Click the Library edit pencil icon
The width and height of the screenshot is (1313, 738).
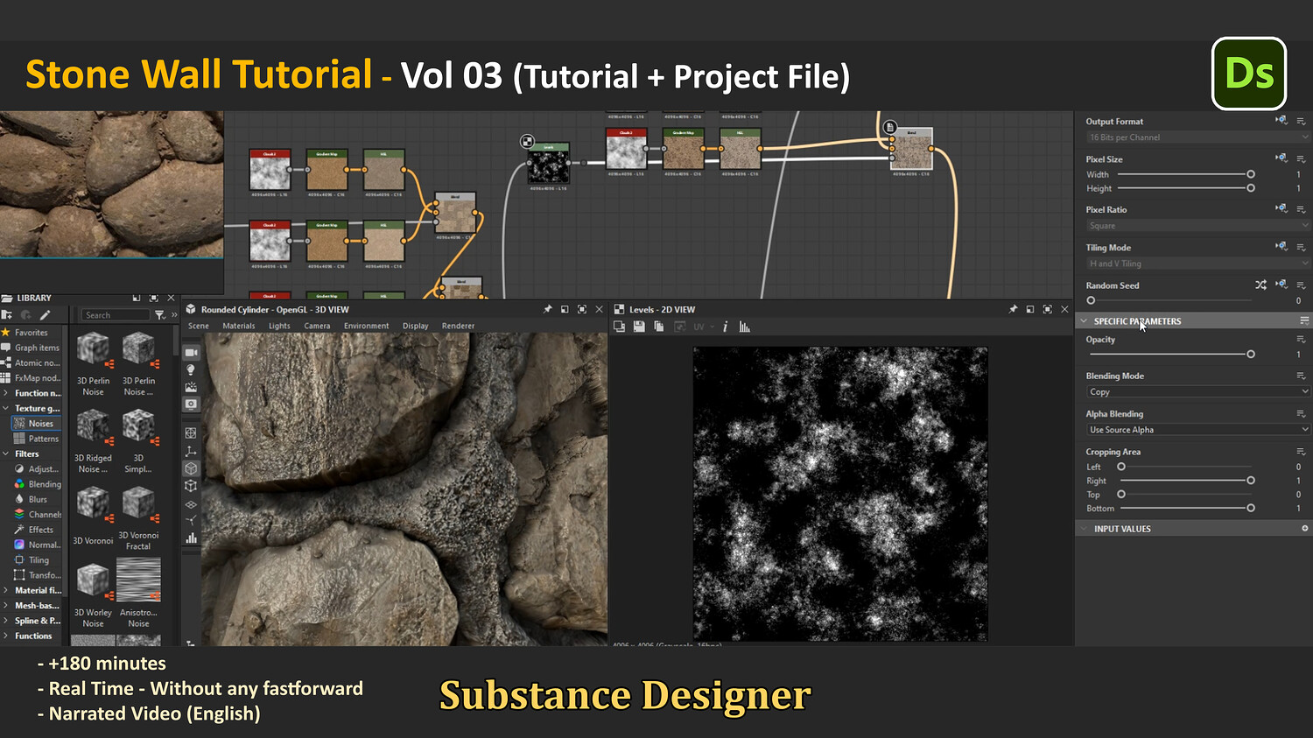45,315
